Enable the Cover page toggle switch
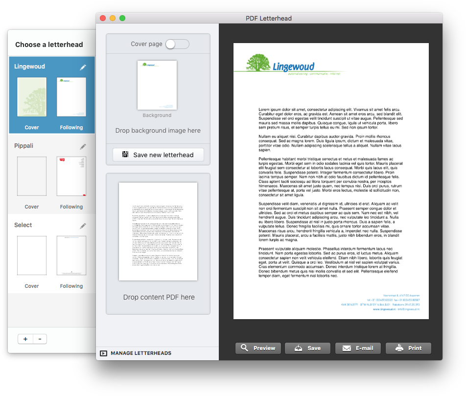The height and width of the screenshot is (396, 466). click(177, 44)
